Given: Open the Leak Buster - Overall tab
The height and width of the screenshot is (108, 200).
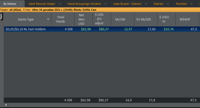Looking at the screenshot, I should (127, 4).
